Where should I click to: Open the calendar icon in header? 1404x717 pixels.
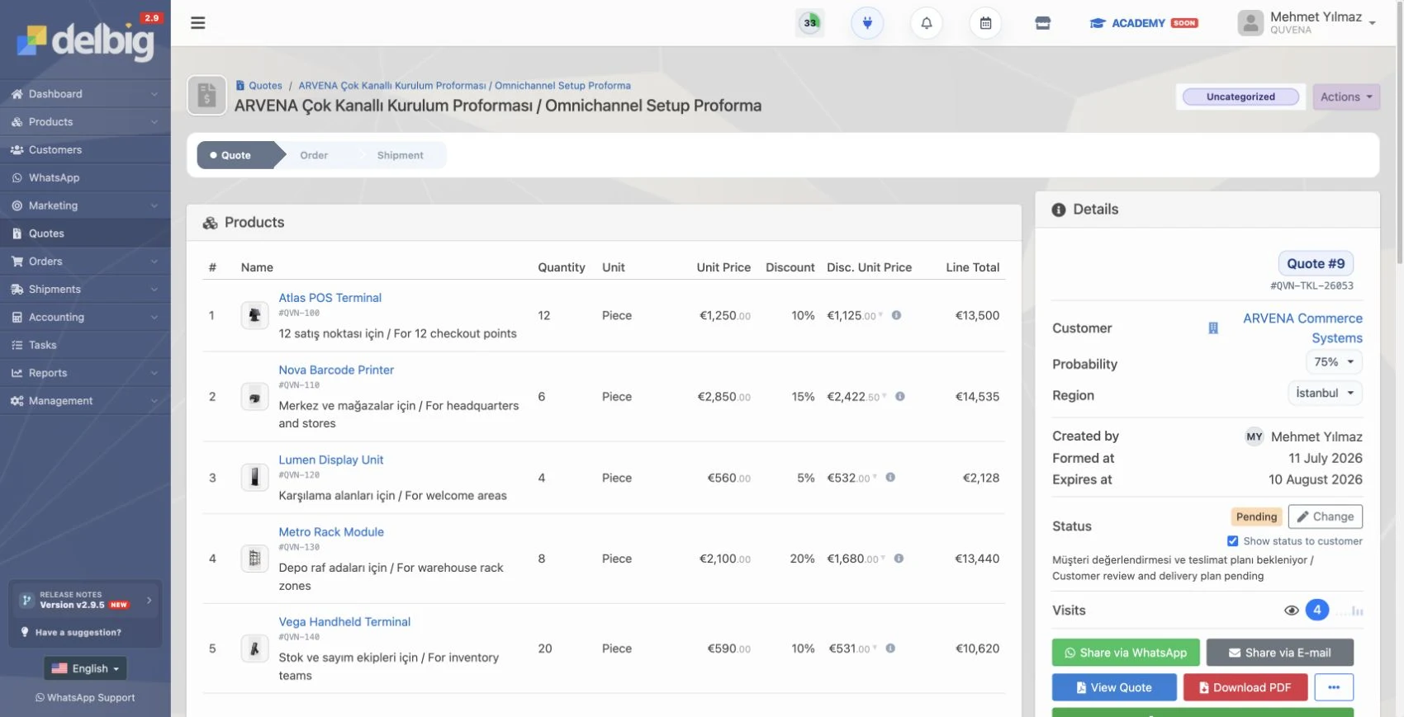tap(985, 23)
